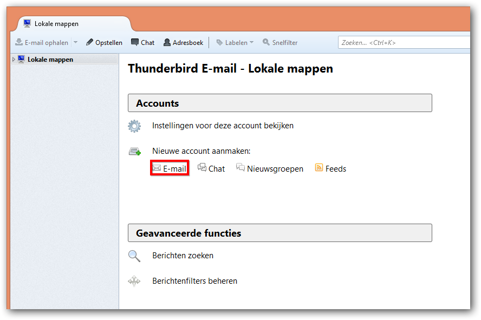Click the Chat bubble toolbar icon
The height and width of the screenshot is (320, 481).
(x=135, y=42)
